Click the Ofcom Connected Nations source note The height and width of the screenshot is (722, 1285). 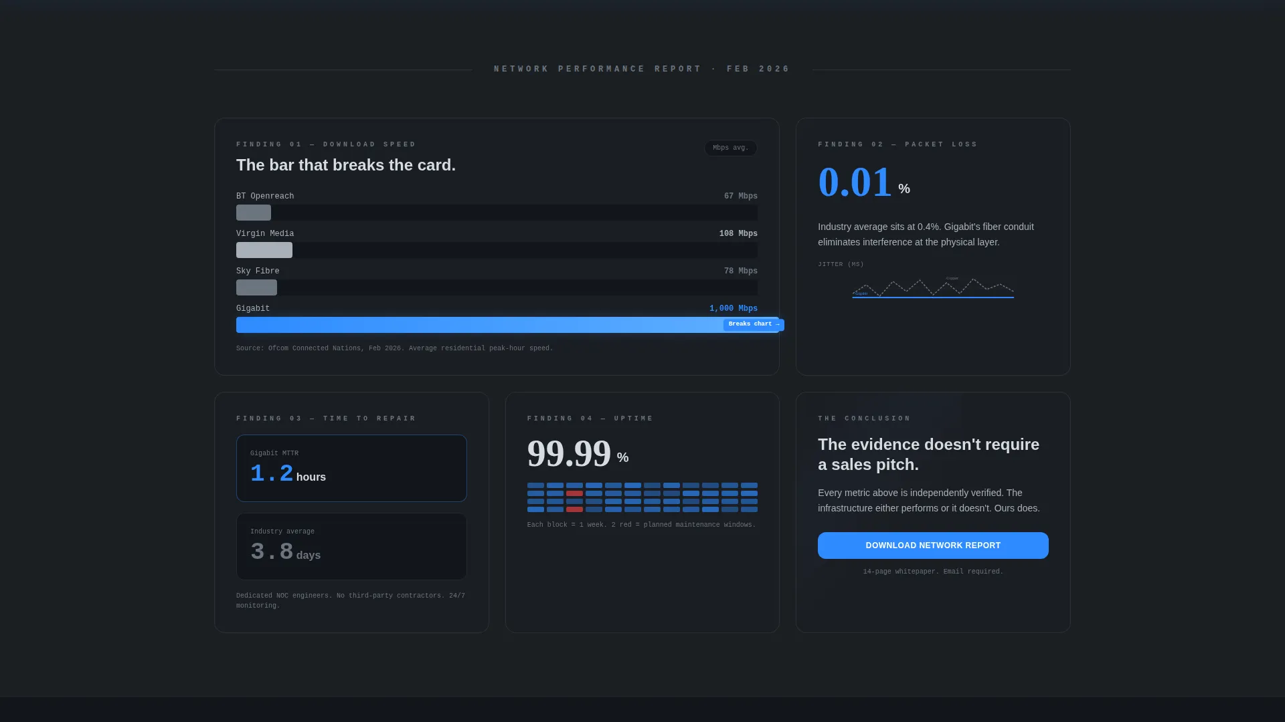395,348
